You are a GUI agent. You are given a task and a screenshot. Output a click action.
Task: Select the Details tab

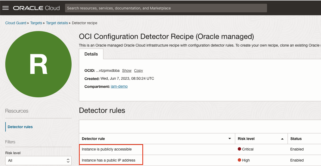pyautogui.click(x=91, y=54)
